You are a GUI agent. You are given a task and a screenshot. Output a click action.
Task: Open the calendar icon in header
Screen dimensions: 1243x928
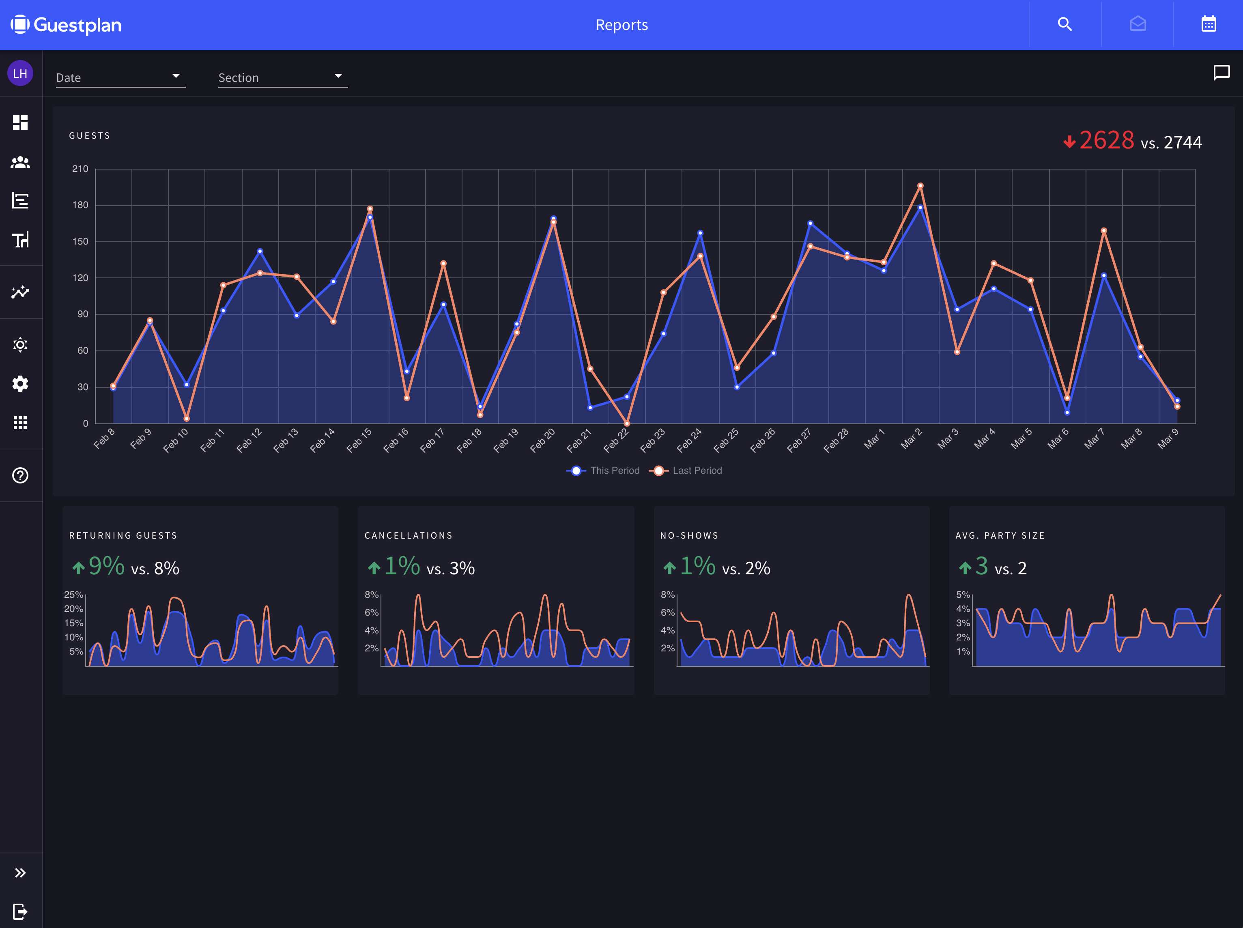point(1209,25)
